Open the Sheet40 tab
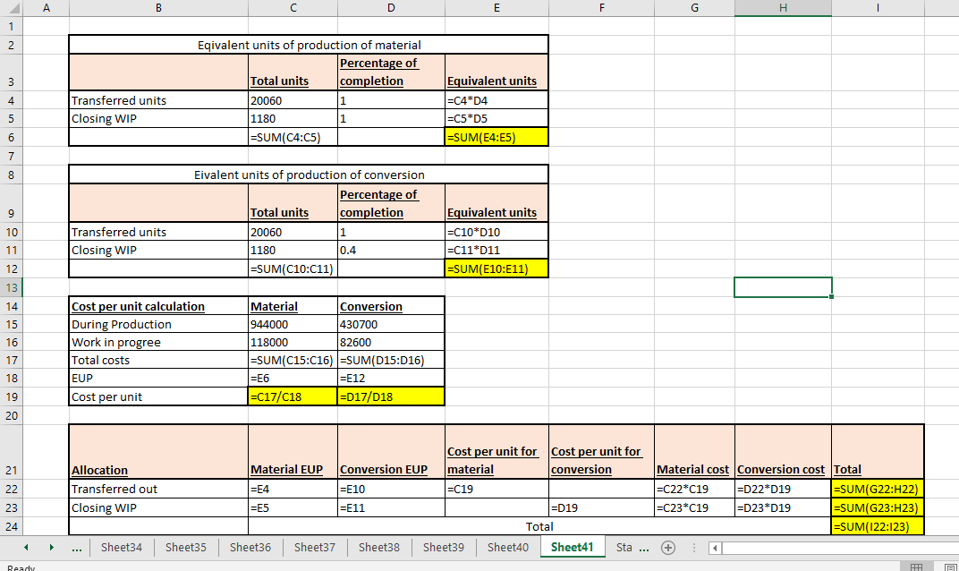The image size is (959, 571). [x=507, y=547]
